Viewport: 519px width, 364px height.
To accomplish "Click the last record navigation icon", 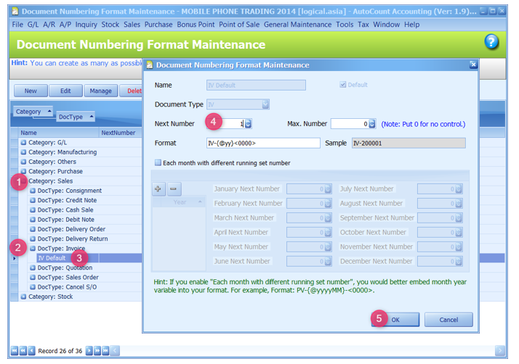I will (106, 351).
